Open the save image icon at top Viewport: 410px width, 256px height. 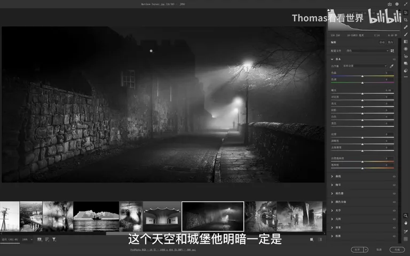(x=390, y=4)
